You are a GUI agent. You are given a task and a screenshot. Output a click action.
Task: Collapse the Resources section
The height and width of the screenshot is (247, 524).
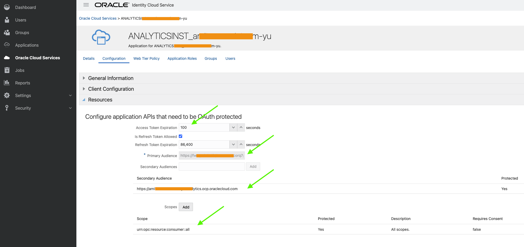coord(84,100)
